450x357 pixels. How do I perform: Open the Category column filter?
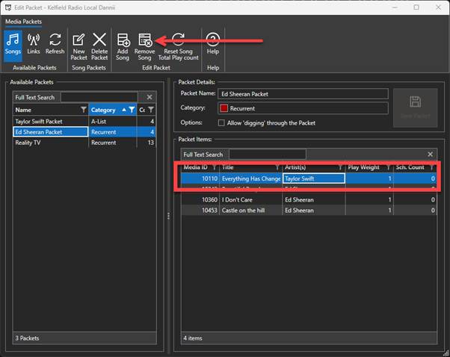[132, 110]
